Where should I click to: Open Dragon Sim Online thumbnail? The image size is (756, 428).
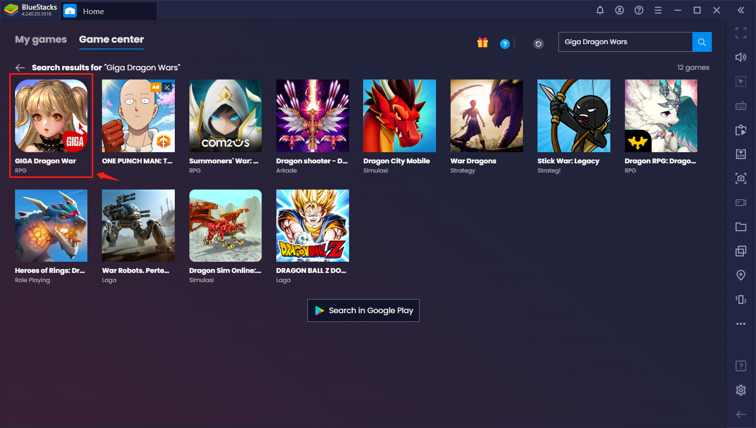pos(226,226)
